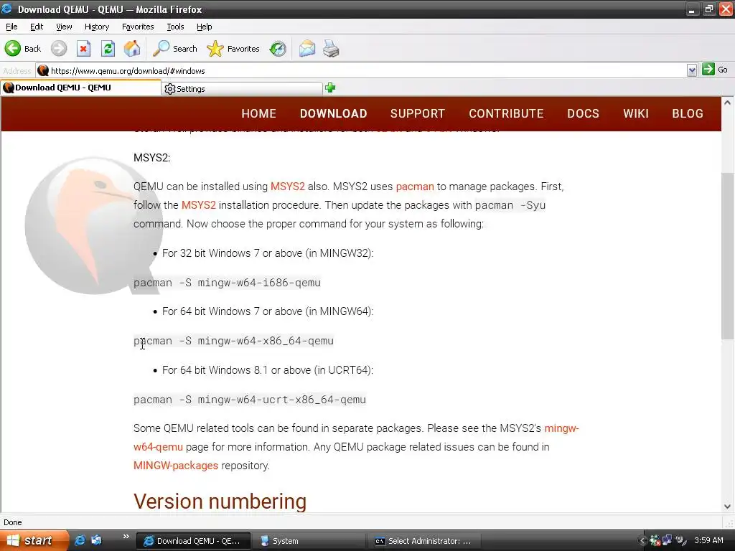The image size is (735, 551).
Task: Click the 3:59 AM taskbar clock
Action: 708,540
